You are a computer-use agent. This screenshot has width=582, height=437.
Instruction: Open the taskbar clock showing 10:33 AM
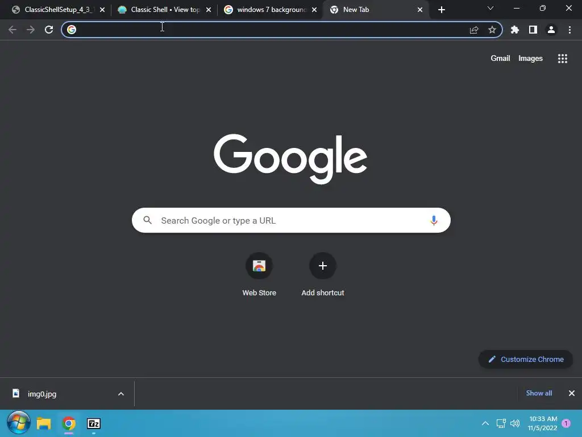pos(543,423)
